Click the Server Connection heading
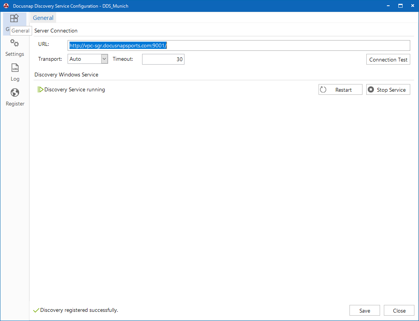 [56, 31]
